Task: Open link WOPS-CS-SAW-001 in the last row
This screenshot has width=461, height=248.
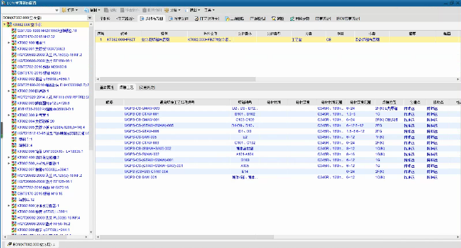Action: point(140,178)
